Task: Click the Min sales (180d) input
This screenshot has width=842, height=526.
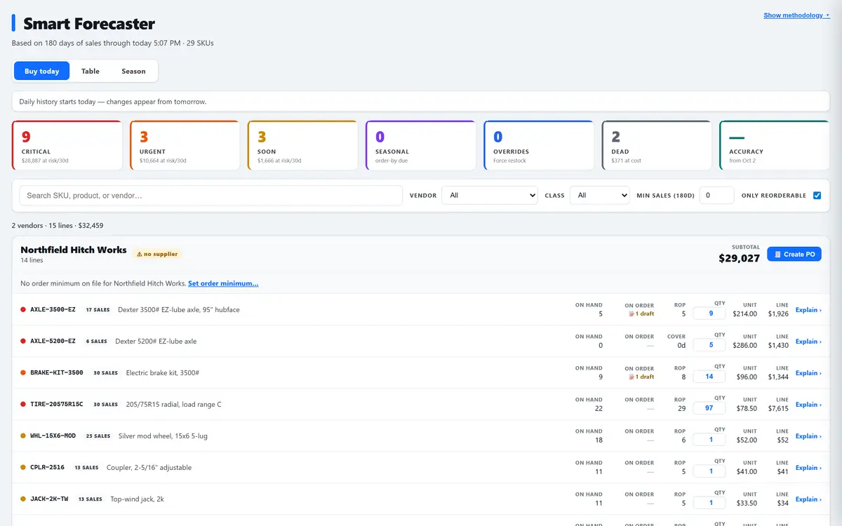Action: (716, 196)
